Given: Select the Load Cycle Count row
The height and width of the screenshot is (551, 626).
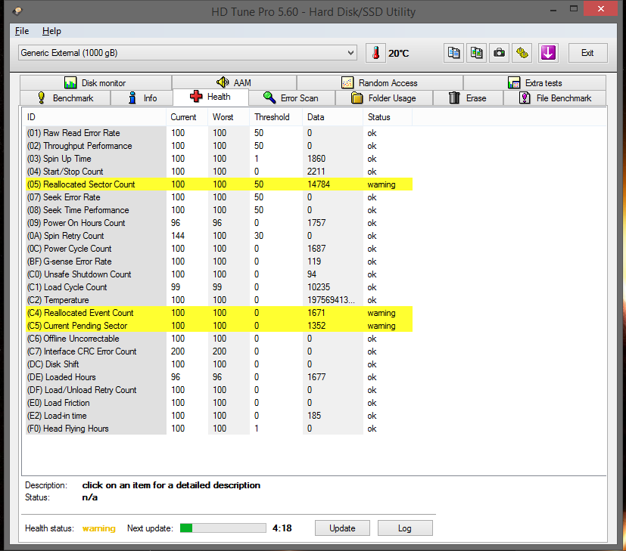Looking at the screenshot, I should (x=219, y=287).
